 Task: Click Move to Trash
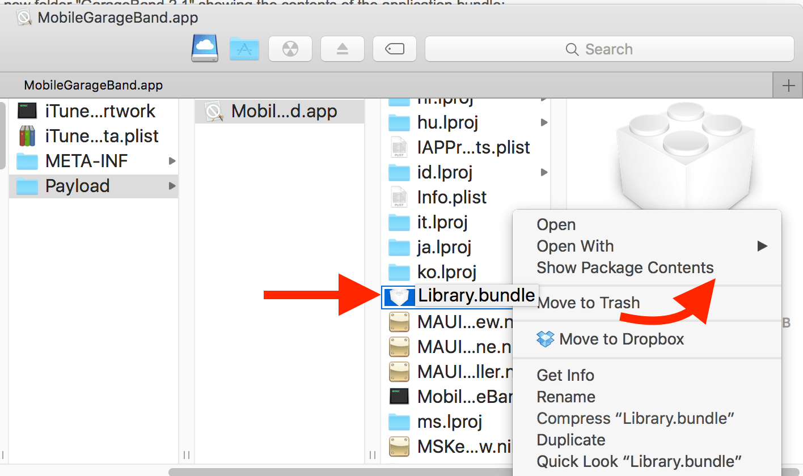coord(588,303)
